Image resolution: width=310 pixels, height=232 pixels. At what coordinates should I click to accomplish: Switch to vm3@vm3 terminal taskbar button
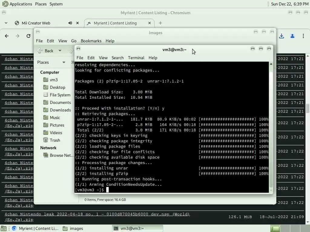(138, 228)
